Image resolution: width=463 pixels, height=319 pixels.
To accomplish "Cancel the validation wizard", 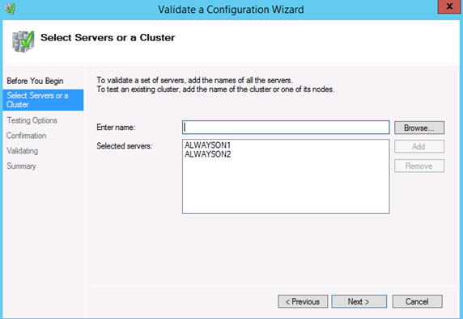I will click(417, 301).
